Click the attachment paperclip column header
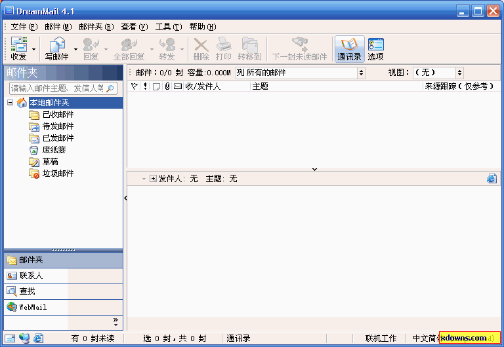 [x=167, y=86]
